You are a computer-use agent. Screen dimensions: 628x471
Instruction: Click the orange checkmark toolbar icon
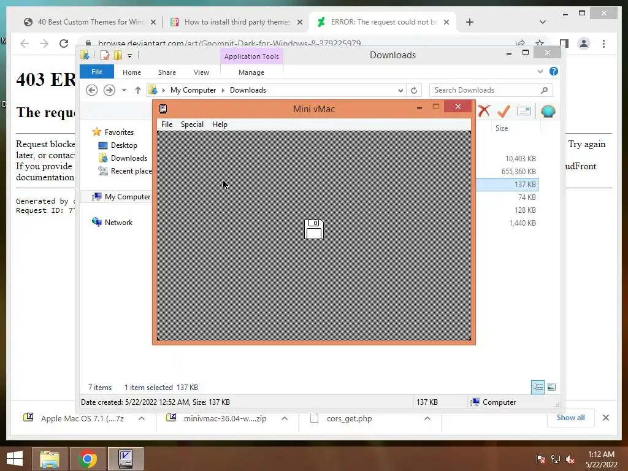[x=504, y=111]
